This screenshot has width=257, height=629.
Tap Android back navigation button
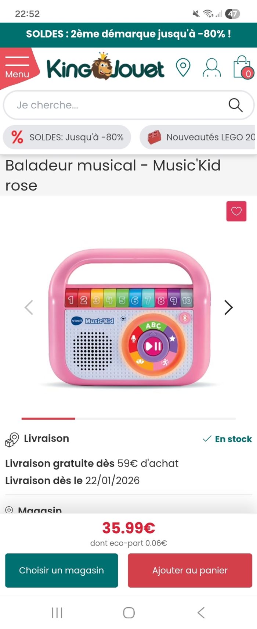point(201,612)
